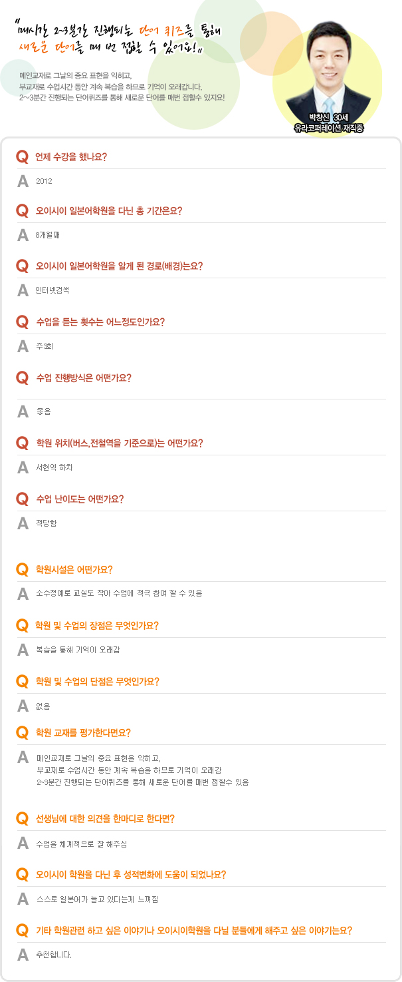Click the A icon next to 서현역 하차
This screenshot has height=982, width=402.
23,467
